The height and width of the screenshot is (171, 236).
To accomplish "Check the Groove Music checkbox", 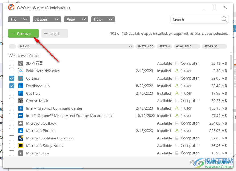I will click(x=12, y=101).
